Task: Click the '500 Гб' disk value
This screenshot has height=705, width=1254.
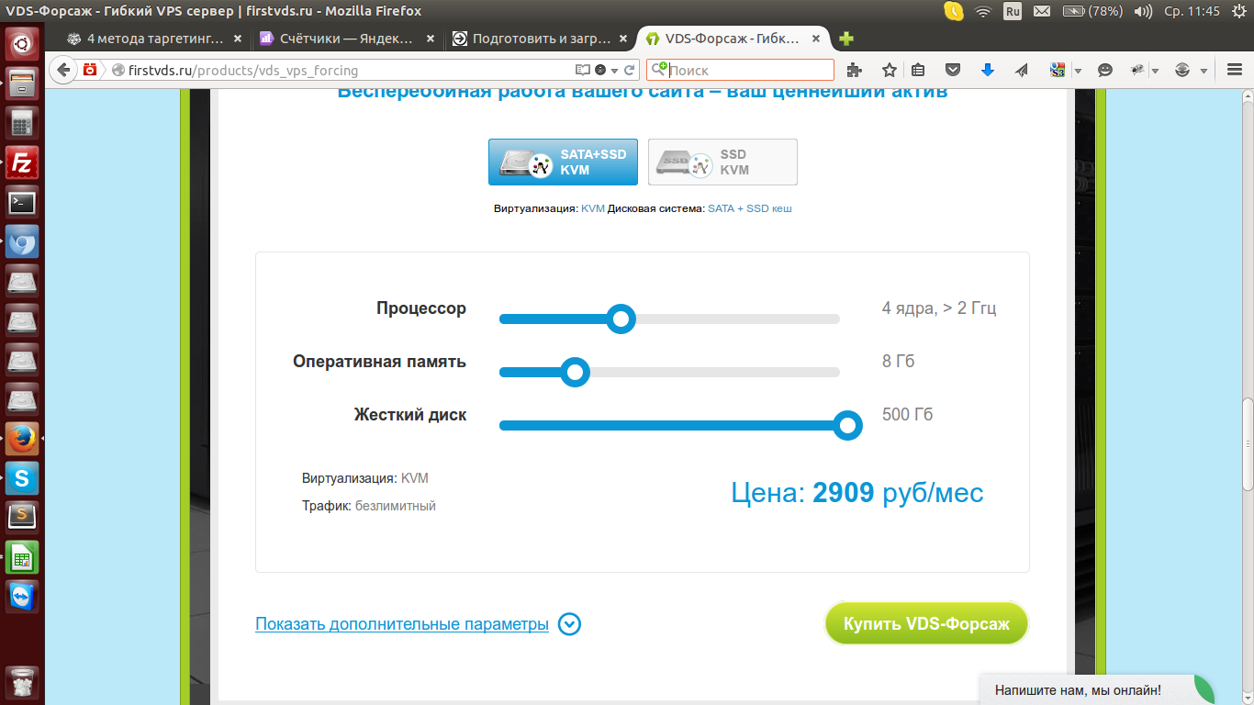Action: (x=907, y=414)
